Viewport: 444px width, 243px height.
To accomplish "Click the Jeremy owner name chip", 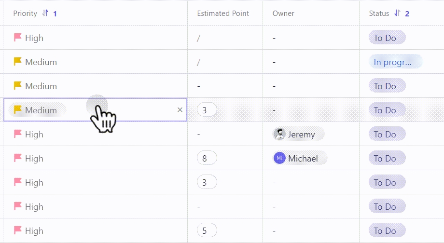I will (301, 134).
